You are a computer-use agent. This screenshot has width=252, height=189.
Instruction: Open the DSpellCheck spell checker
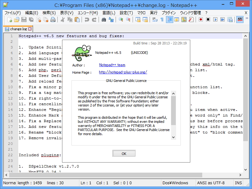[x=240, y=19]
